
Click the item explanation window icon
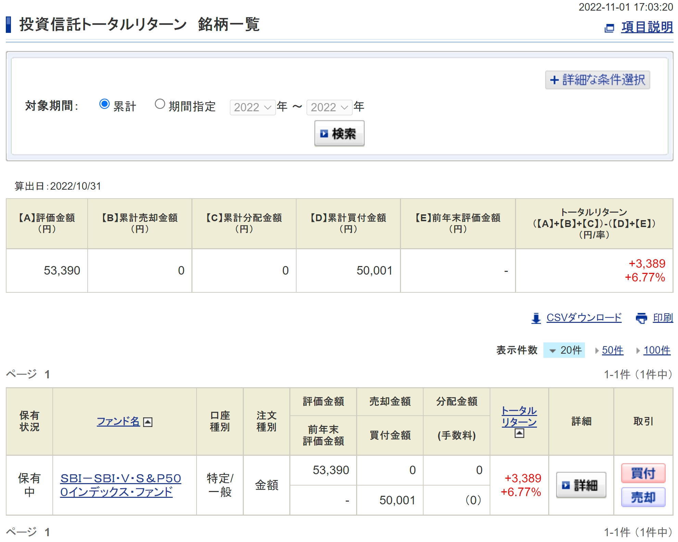(x=609, y=28)
